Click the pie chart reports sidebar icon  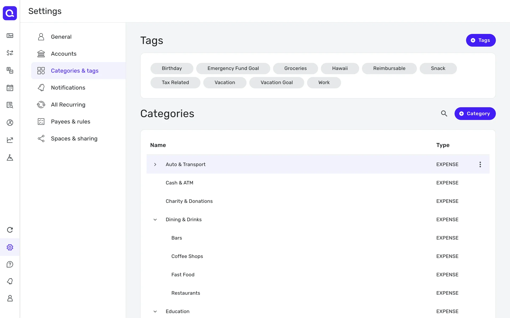click(10, 122)
